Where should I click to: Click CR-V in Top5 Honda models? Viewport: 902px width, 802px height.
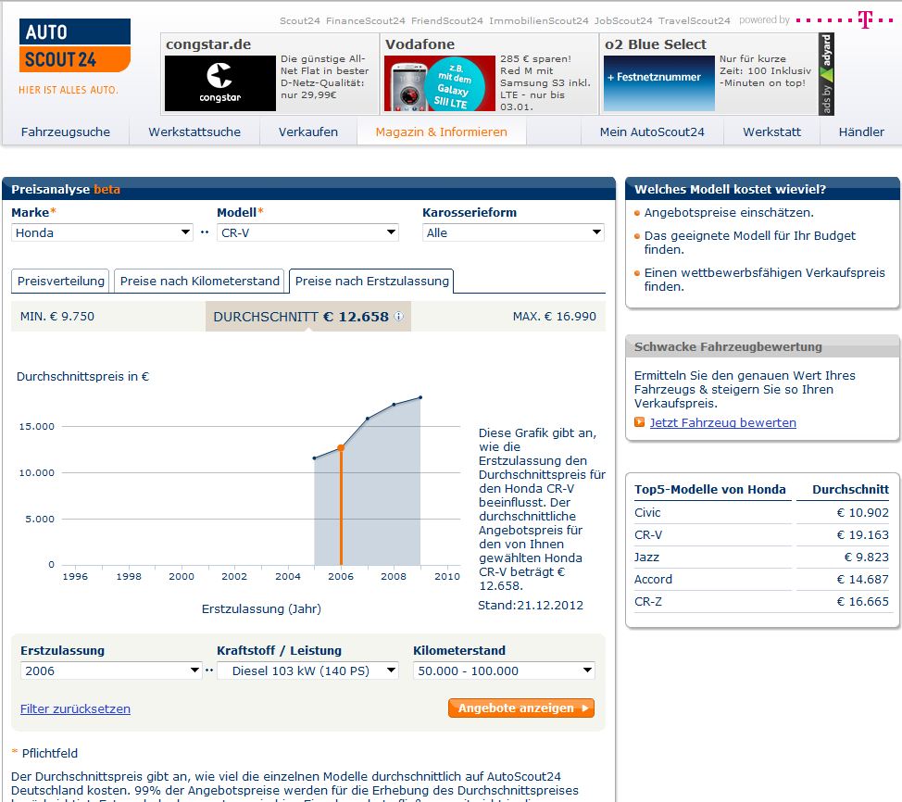648,535
